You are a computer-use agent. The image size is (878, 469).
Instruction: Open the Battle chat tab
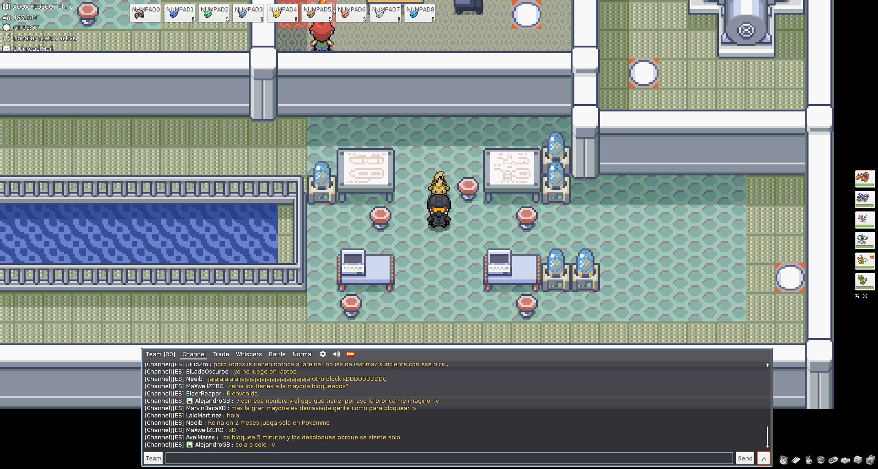(277, 354)
